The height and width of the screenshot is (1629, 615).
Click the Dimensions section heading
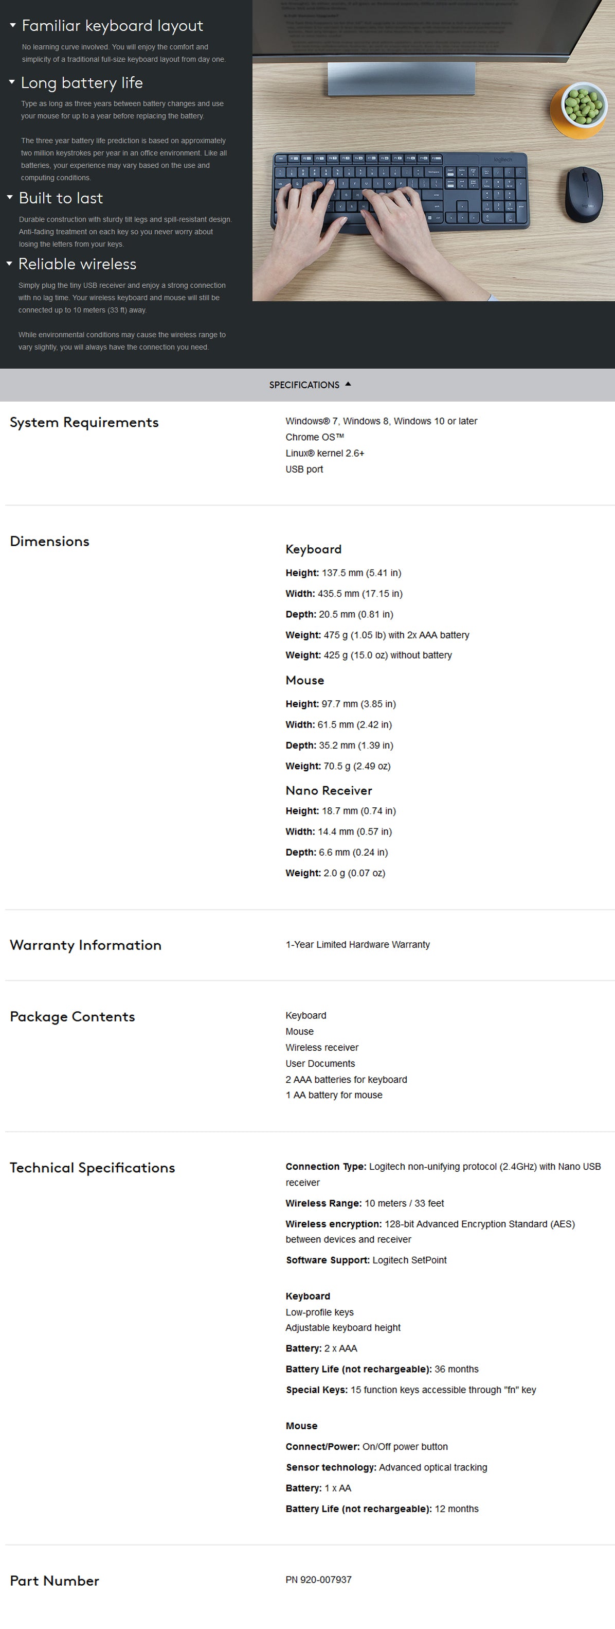pyautogui.click(x=49, y=541)
